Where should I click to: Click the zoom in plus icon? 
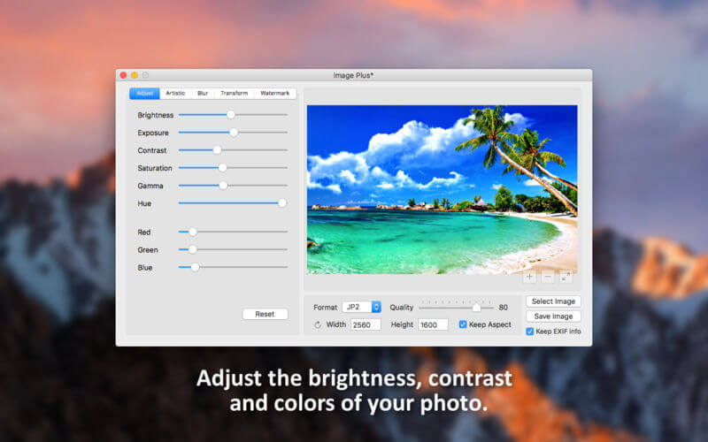pos(529,277)
